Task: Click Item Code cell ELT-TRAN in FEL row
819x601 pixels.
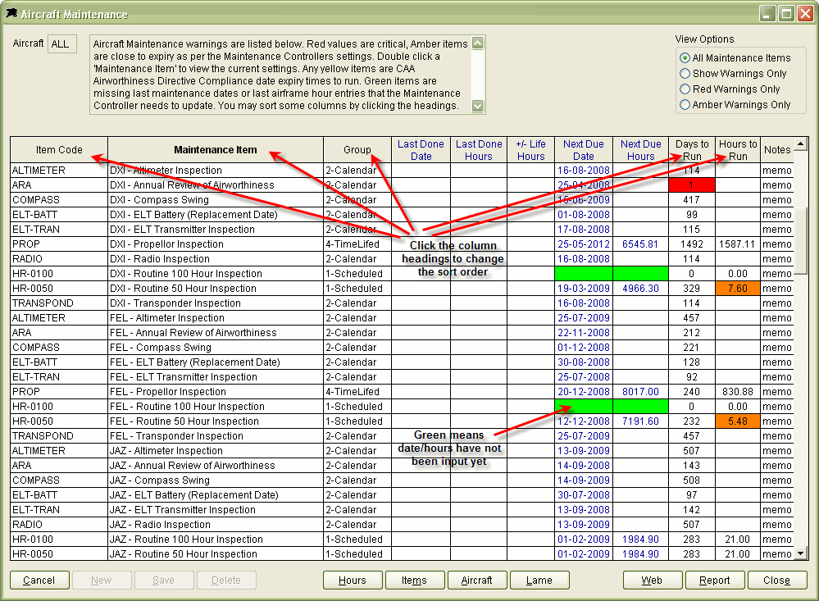Action: click(59, 377)
